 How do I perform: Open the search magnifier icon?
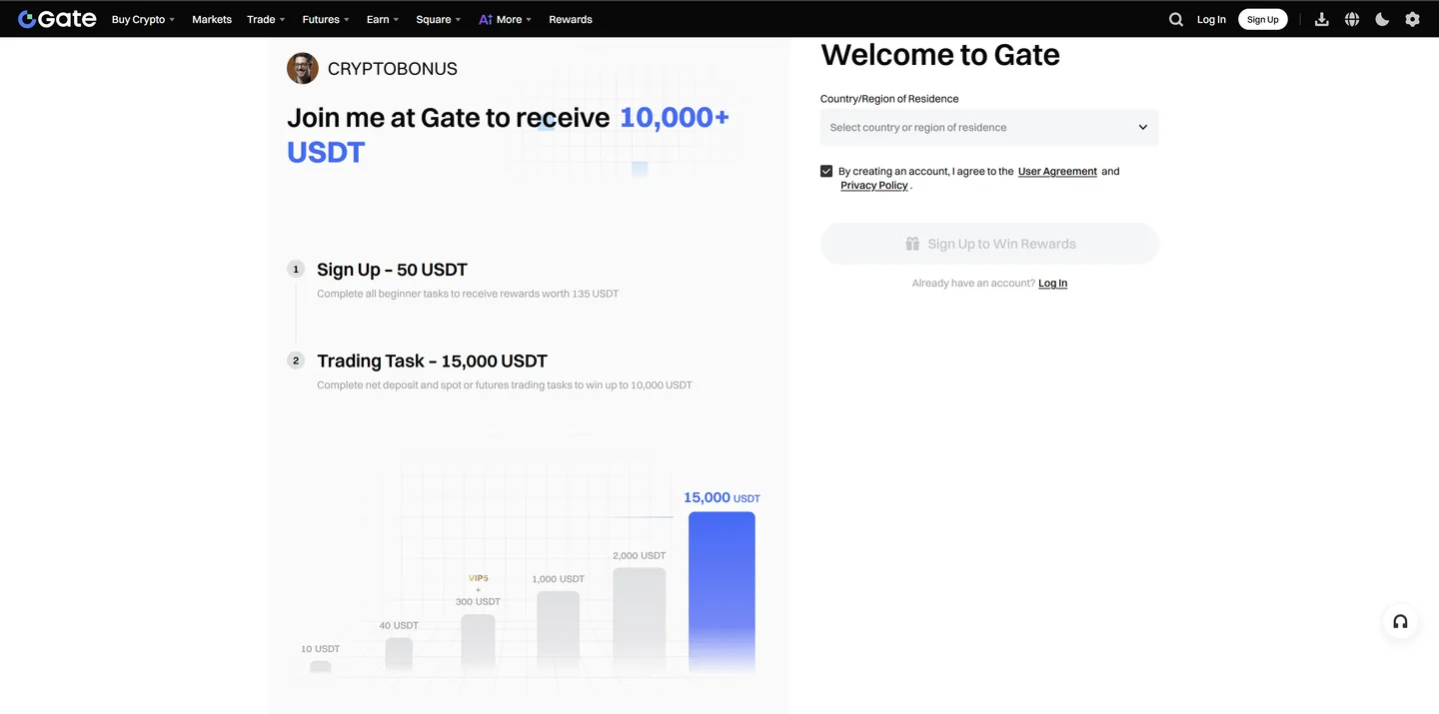coord(1176,19)
